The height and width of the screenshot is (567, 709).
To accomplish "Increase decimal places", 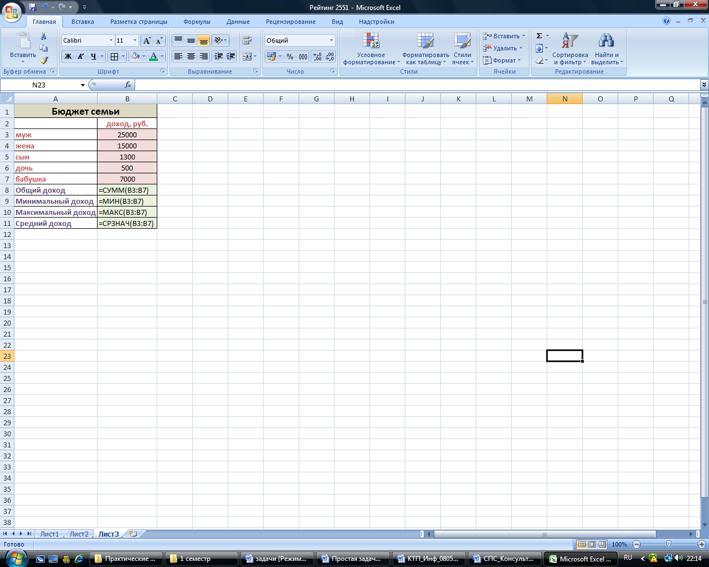I will pos(317,56).
